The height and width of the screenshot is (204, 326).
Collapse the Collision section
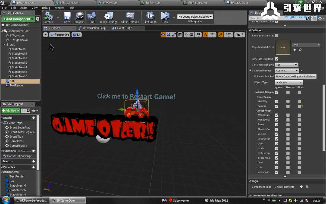(250, 30)
